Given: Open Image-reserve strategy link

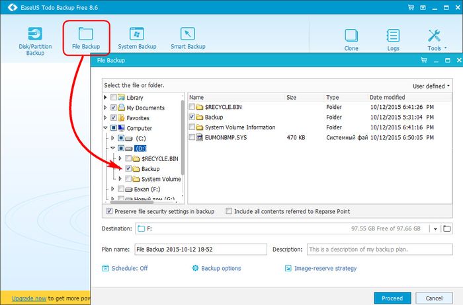Looking at the screenshot, I should [x=325, y=268].
